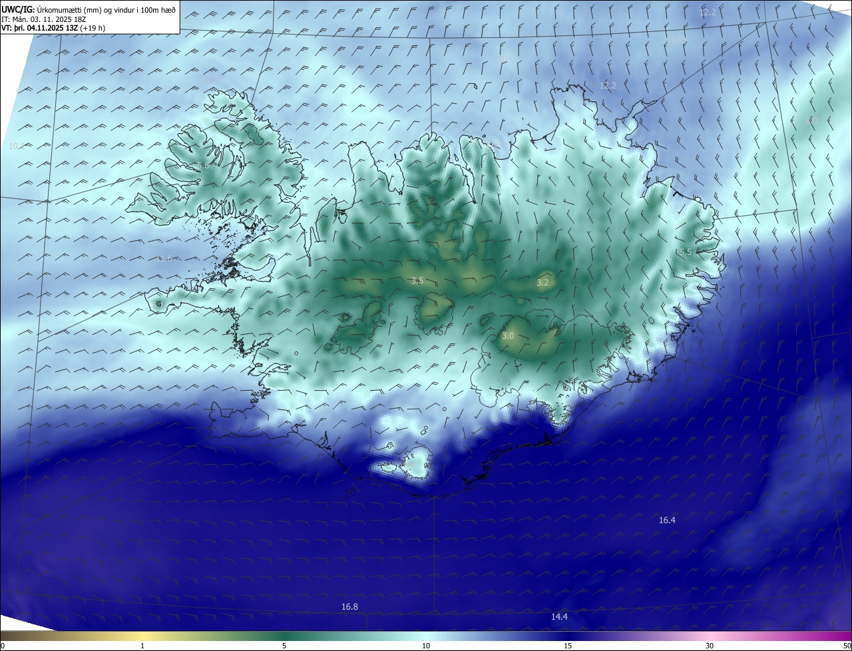
Task: Click the 3.0 value label
Action: coord(508,335)
